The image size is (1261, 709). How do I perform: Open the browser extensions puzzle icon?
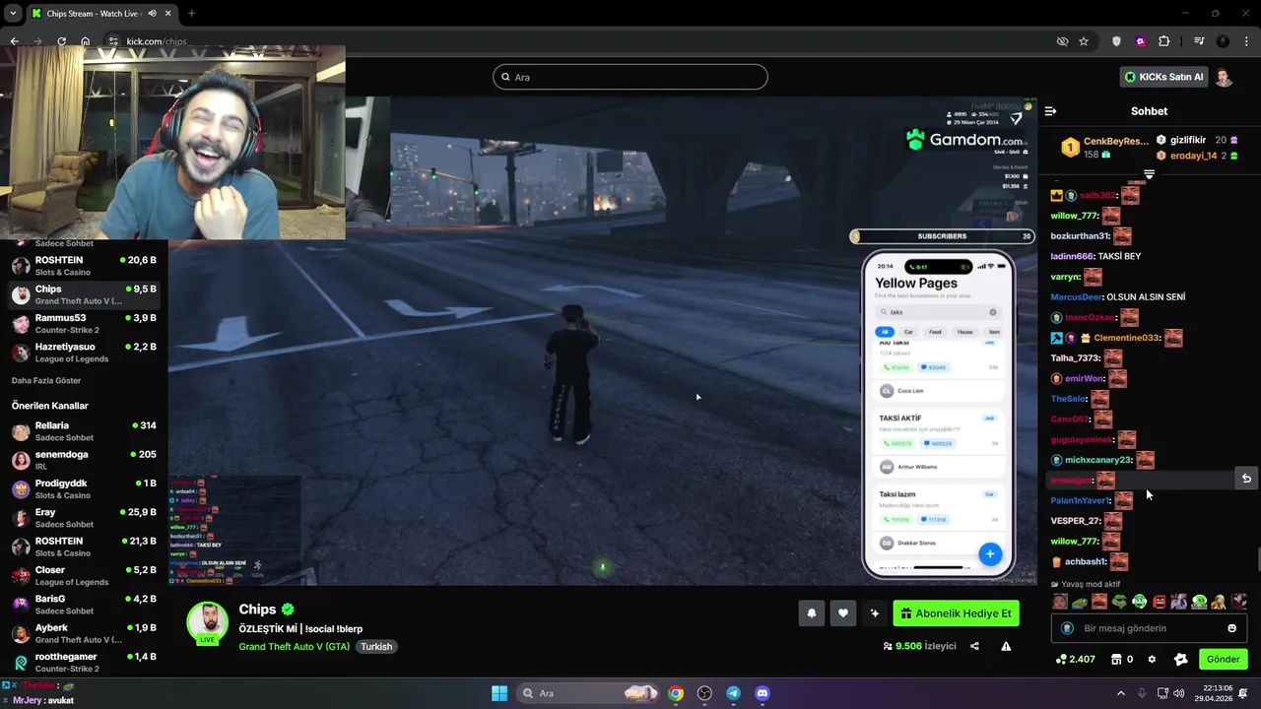(1164, 41)
